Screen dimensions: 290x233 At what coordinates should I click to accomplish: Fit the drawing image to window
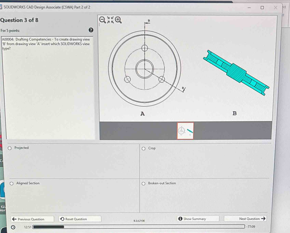(x=111, y=20)
